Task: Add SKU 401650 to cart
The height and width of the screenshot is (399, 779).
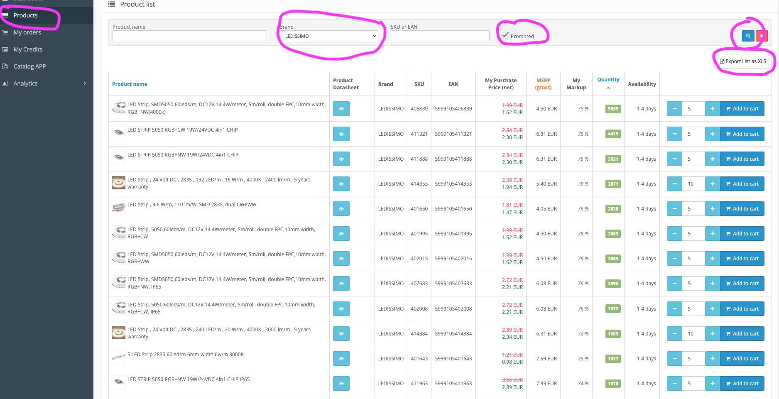Action: pos(742,209)
